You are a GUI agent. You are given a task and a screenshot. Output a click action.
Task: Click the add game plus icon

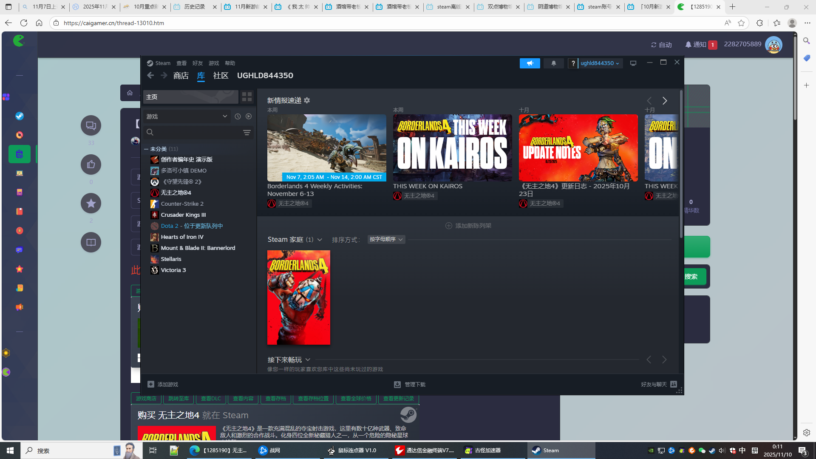pos(151,384)
